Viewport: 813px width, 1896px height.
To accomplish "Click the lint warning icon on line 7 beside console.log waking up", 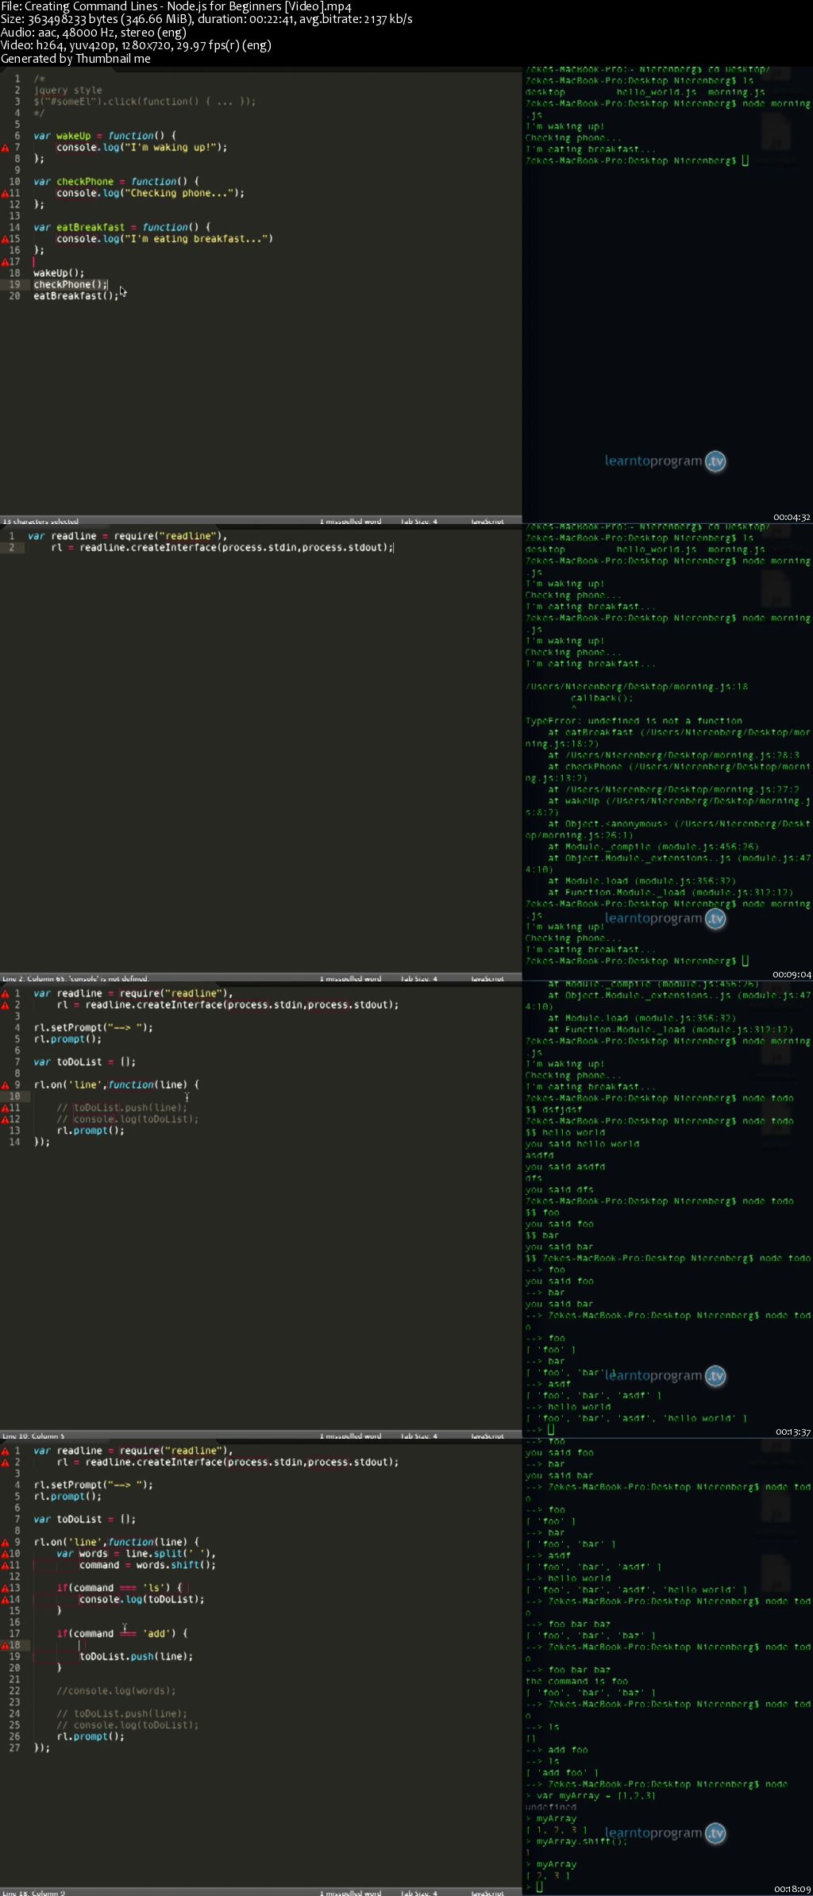I will tap(5, 148).
